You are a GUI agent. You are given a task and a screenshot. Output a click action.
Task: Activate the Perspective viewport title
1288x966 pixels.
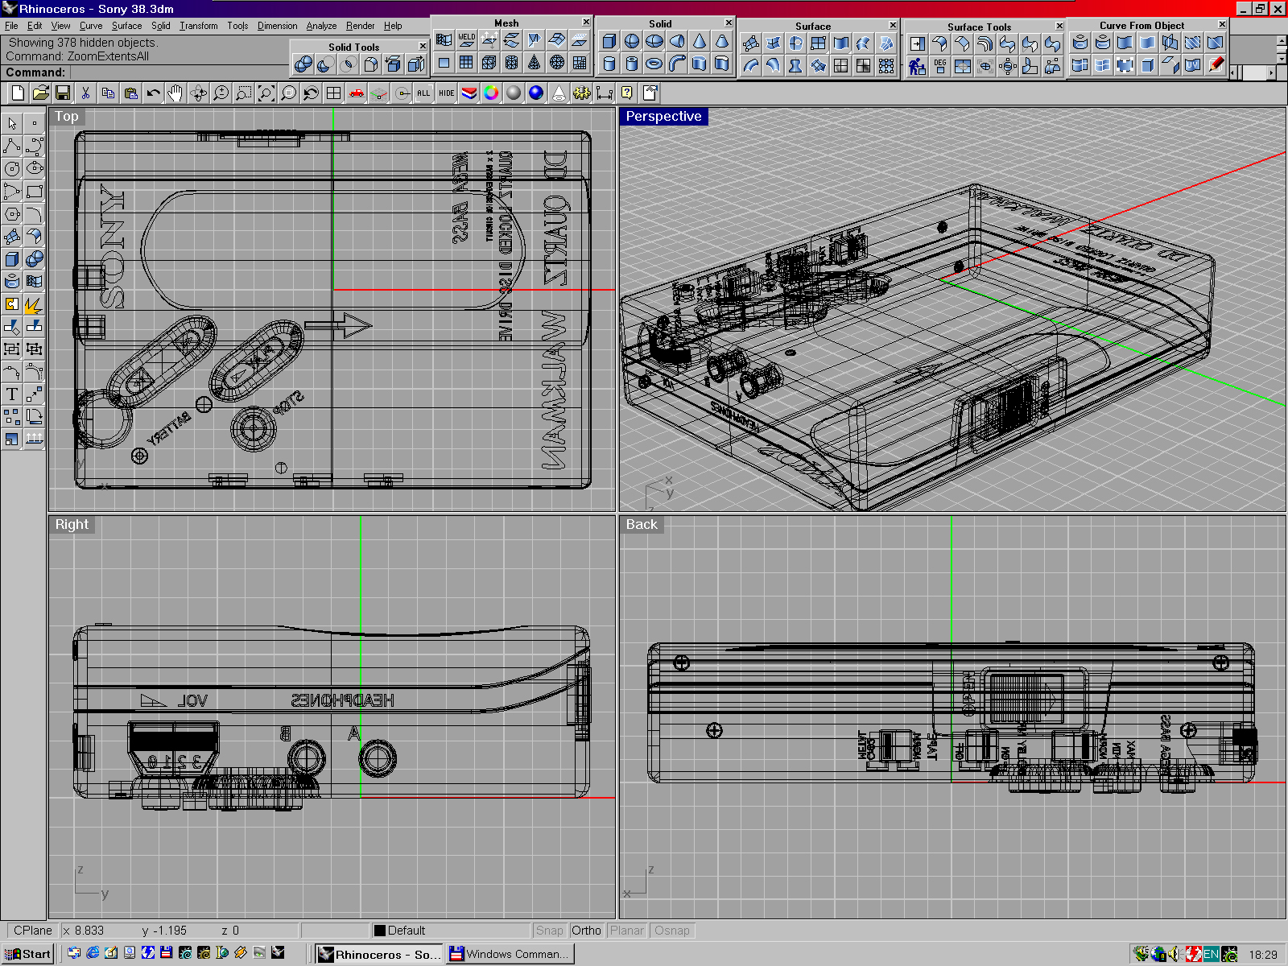(663, 117)
